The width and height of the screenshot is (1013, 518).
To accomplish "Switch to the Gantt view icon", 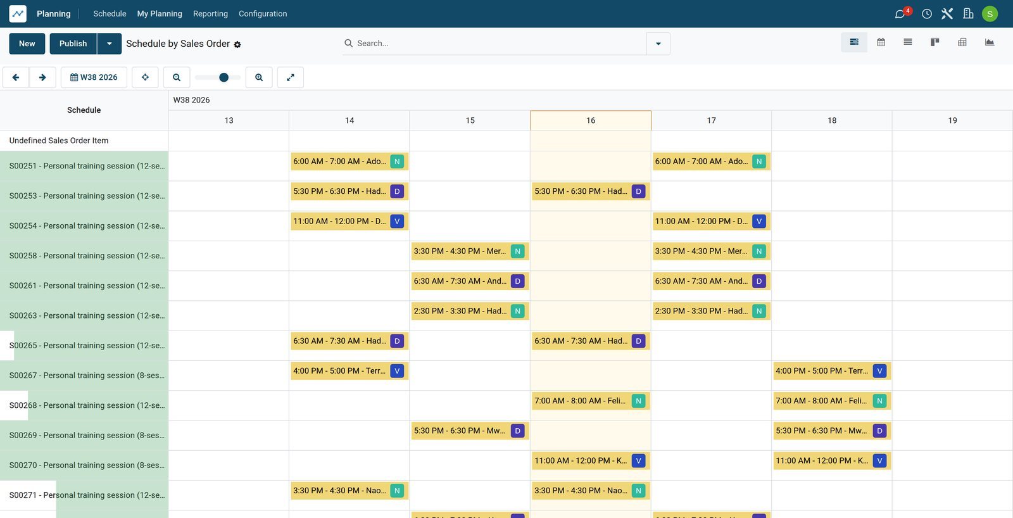I will point(854,42).
